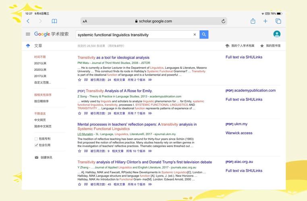This screenshot has width=307, height=201.
Task: Open the Safari share sheet
Action: pos(253,21)
